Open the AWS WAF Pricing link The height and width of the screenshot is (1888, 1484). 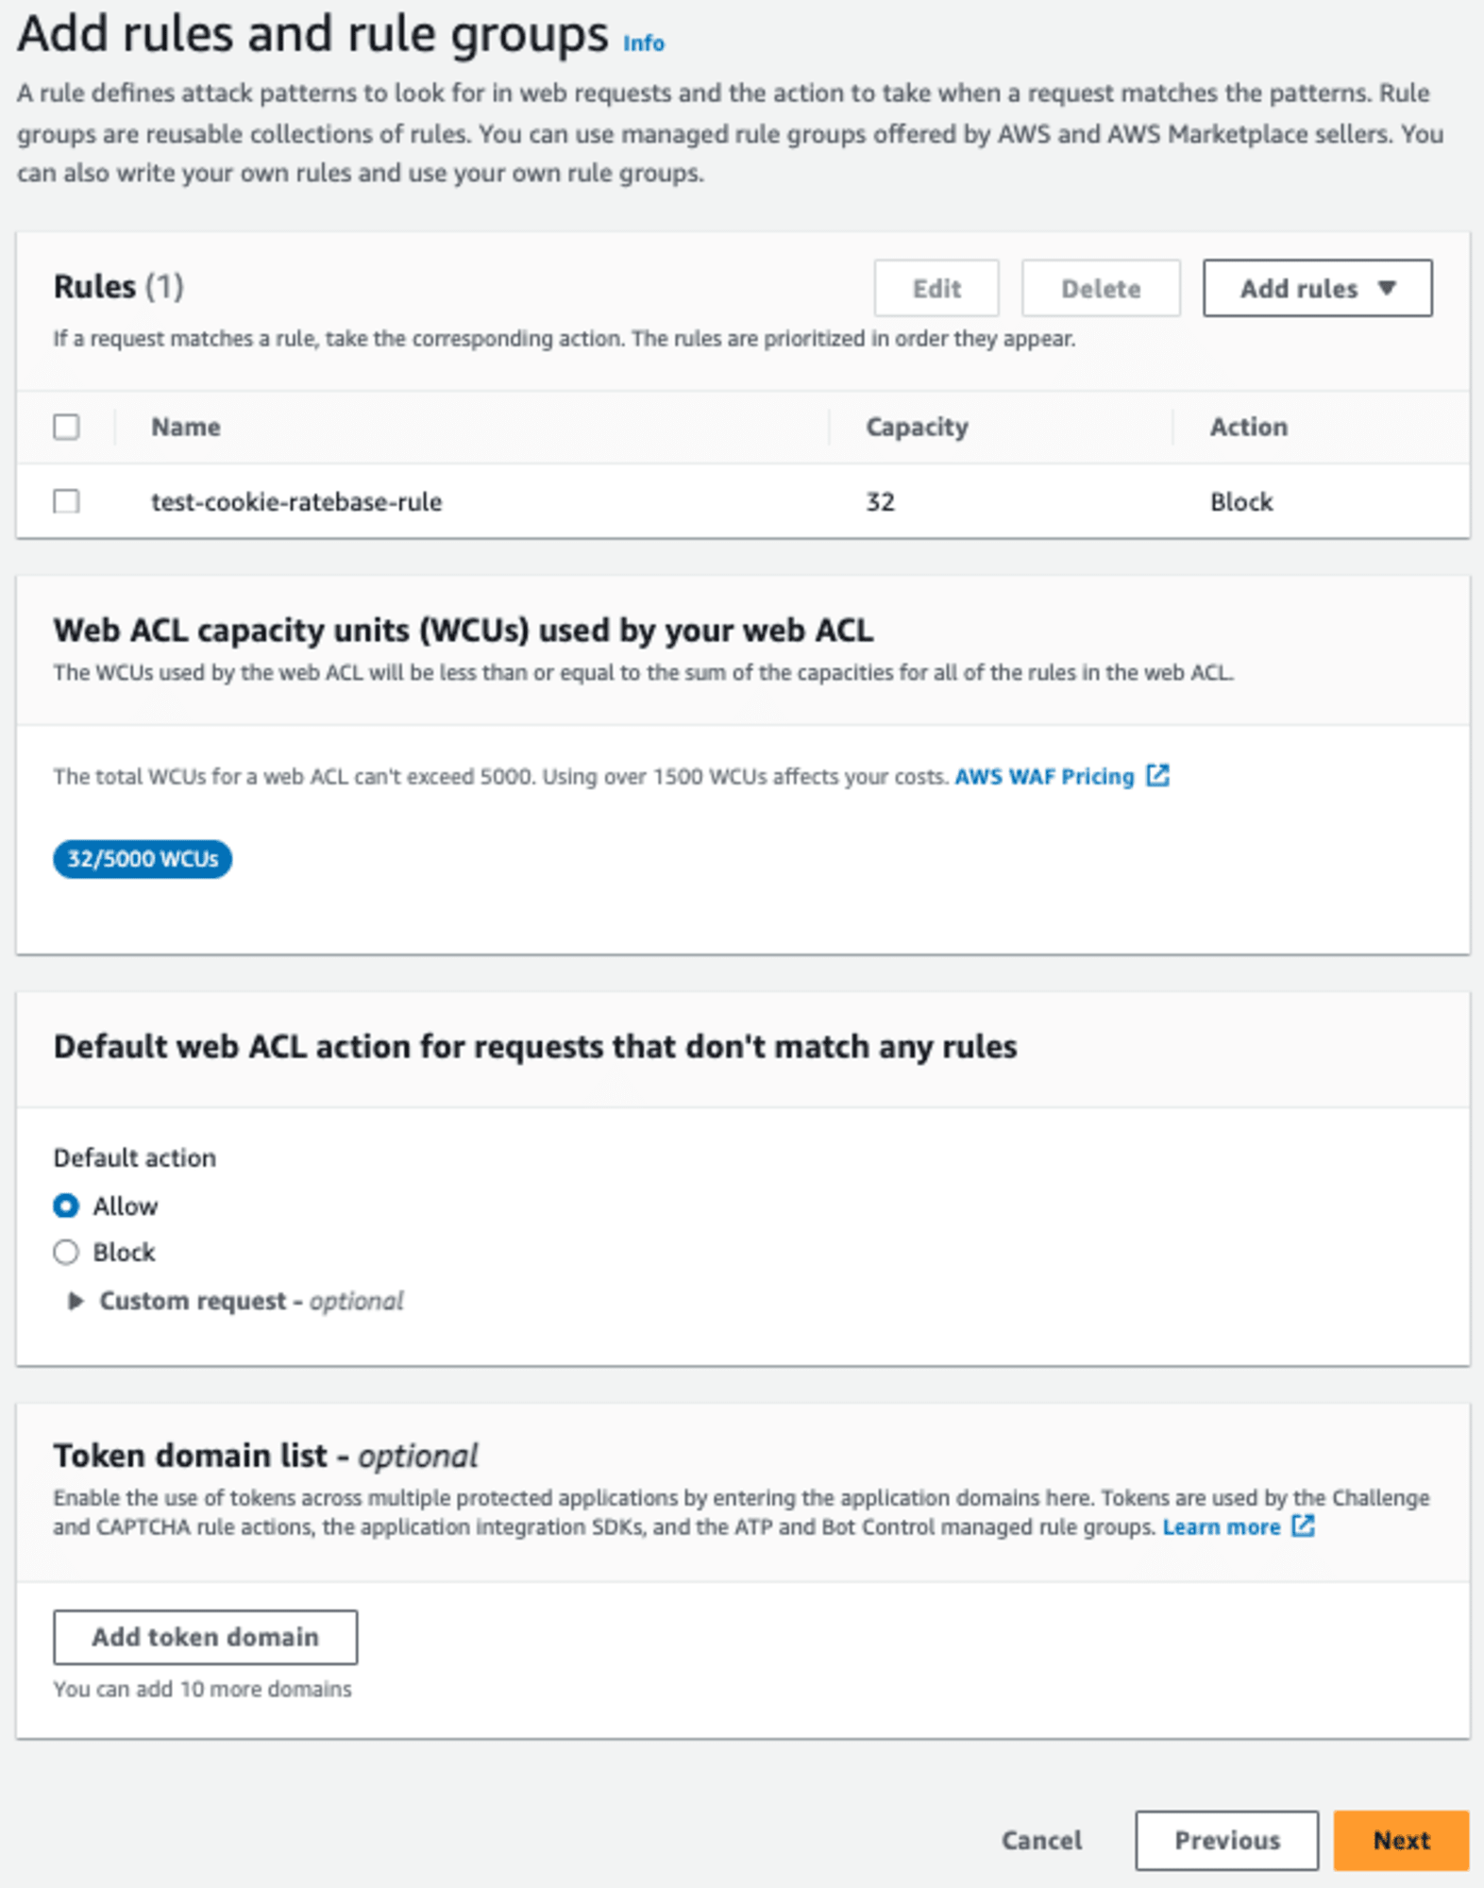(x=1044, y=776)
